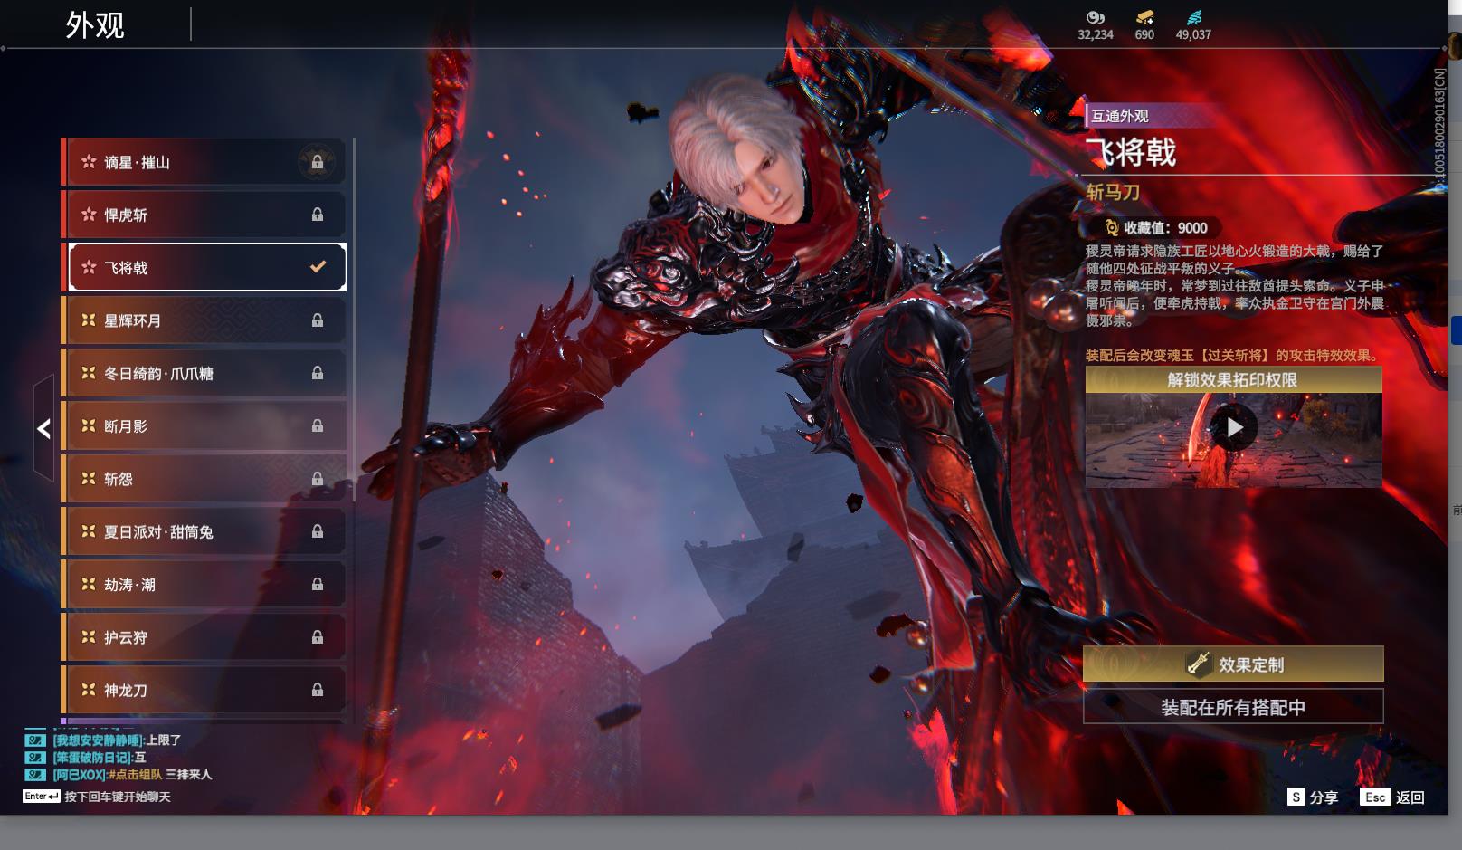Click the gold ingot currency icon
The height and width of the screenshot is (850, 1462).
[x=1144, y=17]
